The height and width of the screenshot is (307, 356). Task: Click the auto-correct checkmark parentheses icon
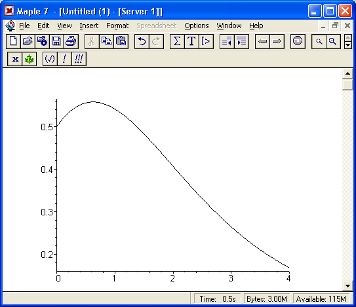pyautogui.click(x=50, y=59)
